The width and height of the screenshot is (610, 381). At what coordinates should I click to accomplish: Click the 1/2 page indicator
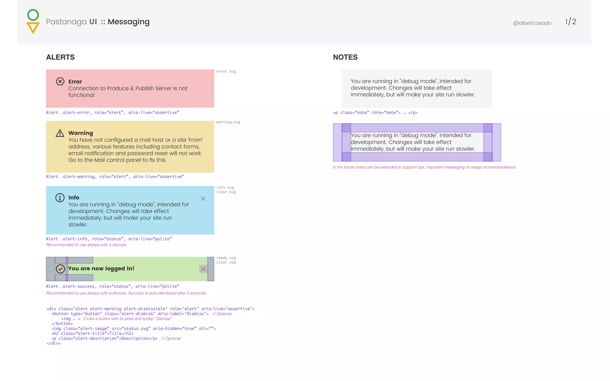(x=571, y=22)
